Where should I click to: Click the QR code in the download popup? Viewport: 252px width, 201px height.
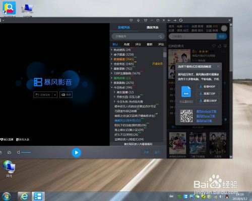pyautogui.click(x=186, y=116)
